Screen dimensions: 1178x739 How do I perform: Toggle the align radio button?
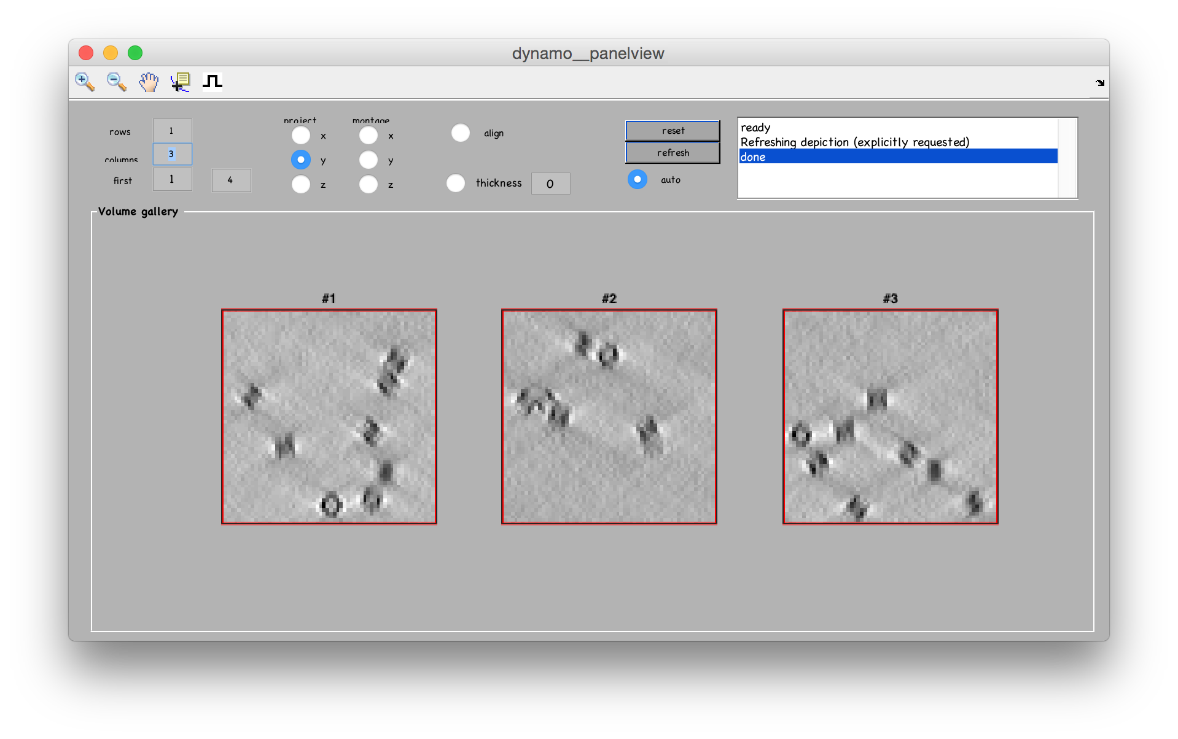coord(461,133)
